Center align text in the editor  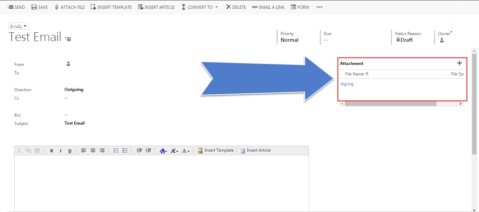point(93,150)
